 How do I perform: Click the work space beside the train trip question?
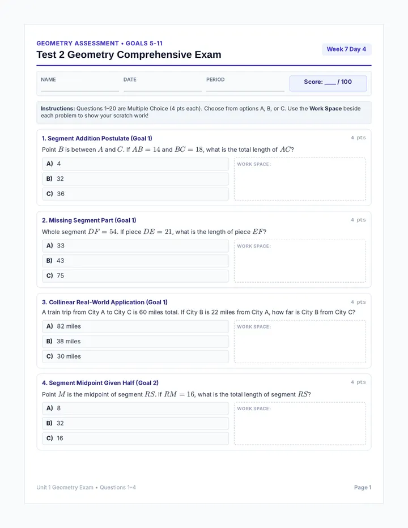tap(300, 342)
